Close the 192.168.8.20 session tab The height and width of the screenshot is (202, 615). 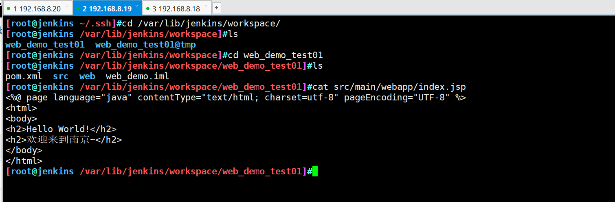tap(67, 7)
